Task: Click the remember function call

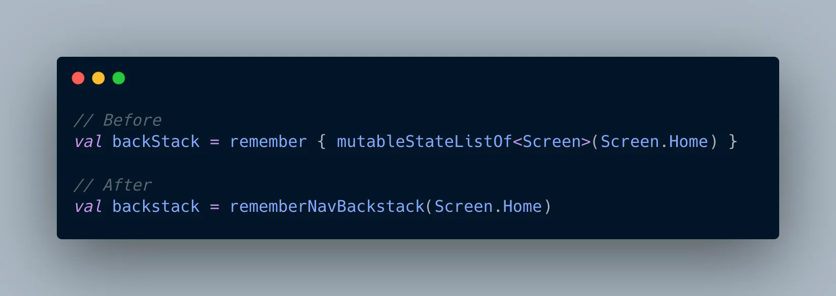Action: pyautogui.click(x=268, y=142)
